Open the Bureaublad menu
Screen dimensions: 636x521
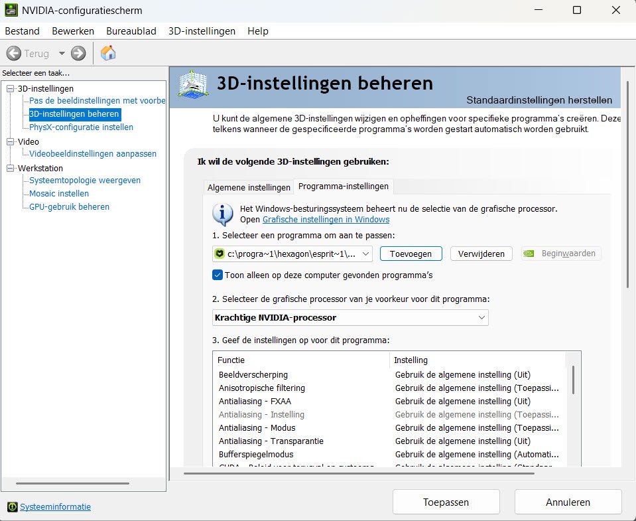(x=131, y=31)
